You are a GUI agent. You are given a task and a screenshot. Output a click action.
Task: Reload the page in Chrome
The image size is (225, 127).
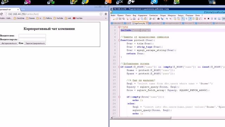[x=1, y=14]
